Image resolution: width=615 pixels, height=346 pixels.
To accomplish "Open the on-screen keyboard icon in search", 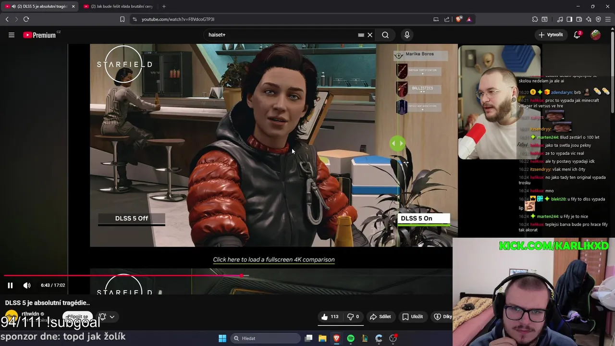I will 361,35.
